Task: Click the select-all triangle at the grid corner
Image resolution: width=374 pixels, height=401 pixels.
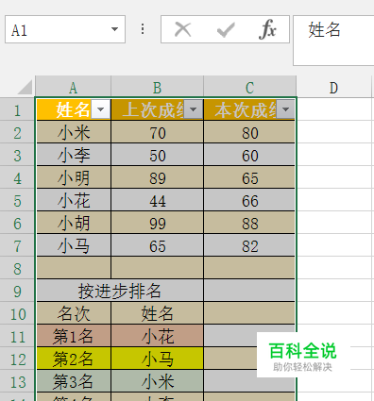Action: tap(25, 87)
